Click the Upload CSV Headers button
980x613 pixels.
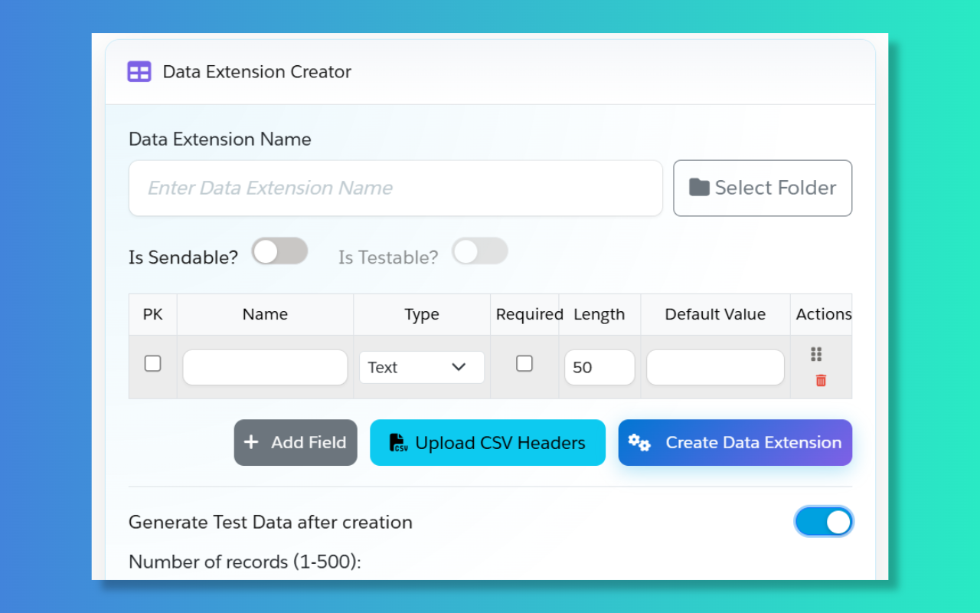(x=488, y=442)
